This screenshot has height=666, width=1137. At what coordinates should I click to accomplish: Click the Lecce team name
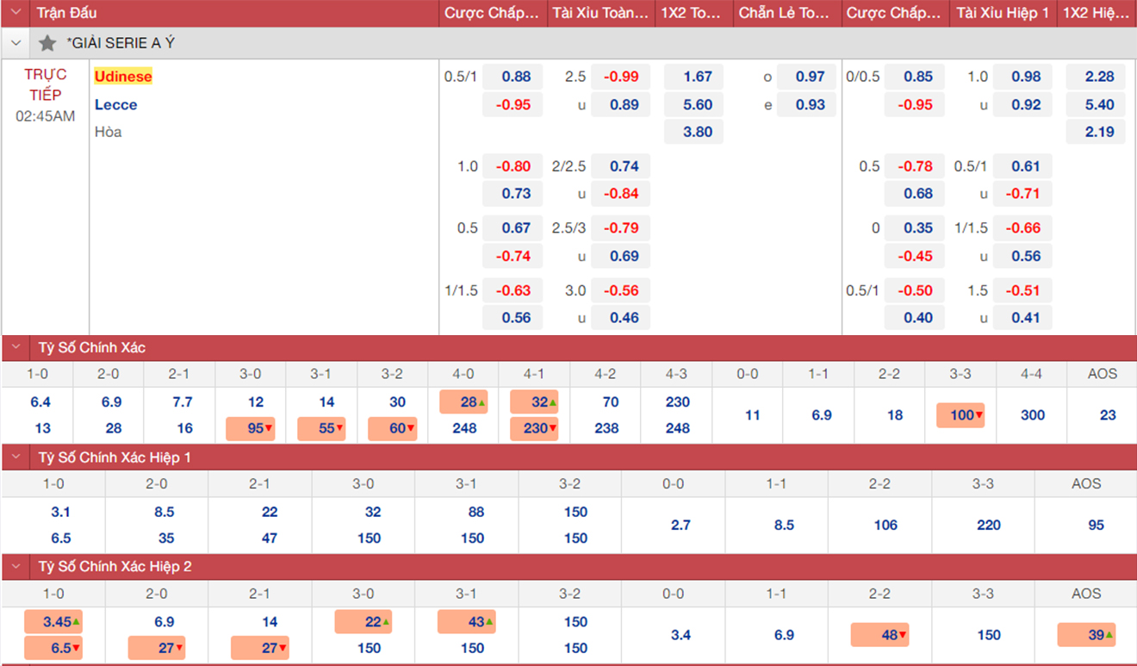tap(115, 104)
